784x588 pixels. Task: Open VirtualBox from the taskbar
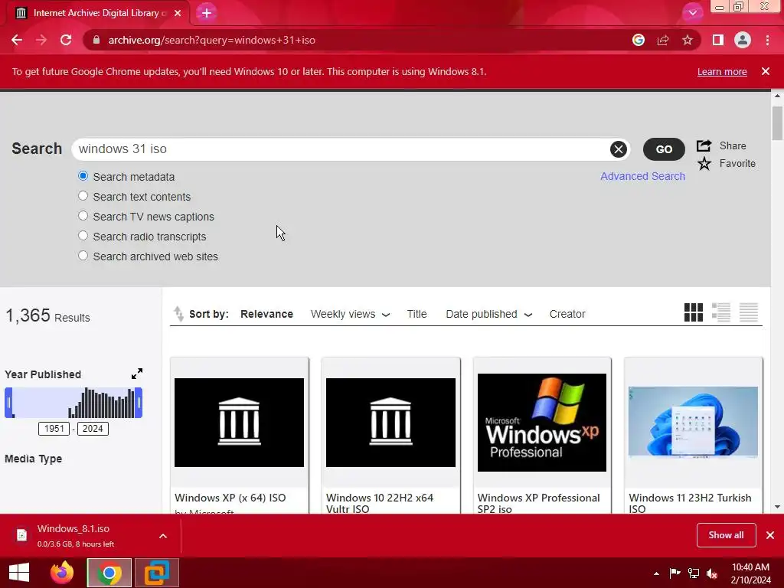click(156, 573)
